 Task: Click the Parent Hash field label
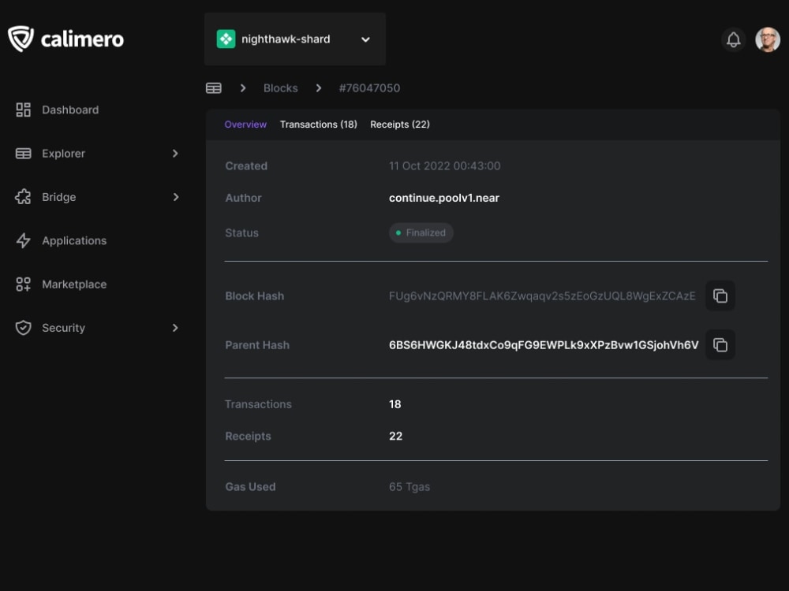(257, 345)
